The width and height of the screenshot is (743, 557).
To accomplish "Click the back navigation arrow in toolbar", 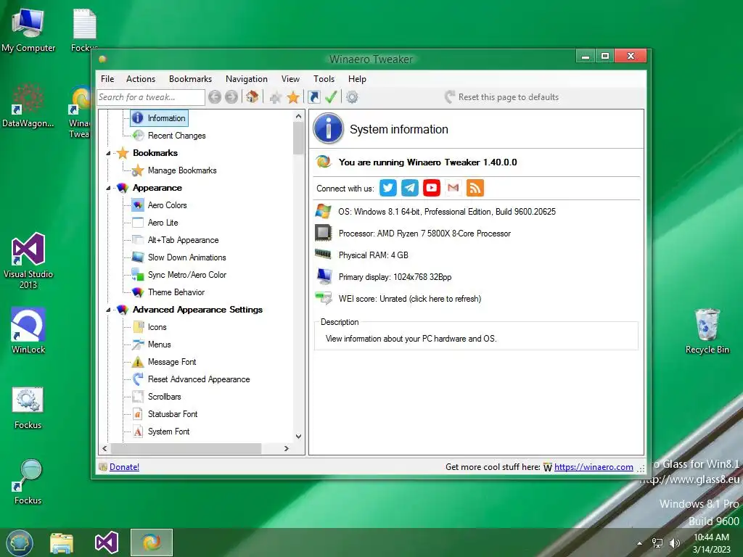I will (215, 97).
